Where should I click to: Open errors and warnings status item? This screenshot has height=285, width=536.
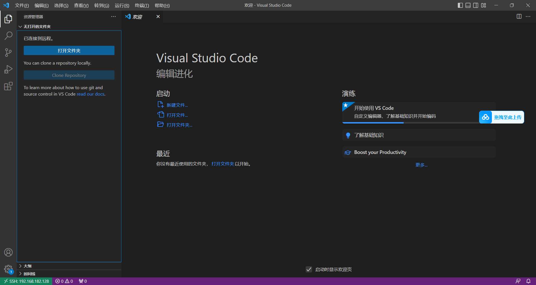tap(64, 281)
